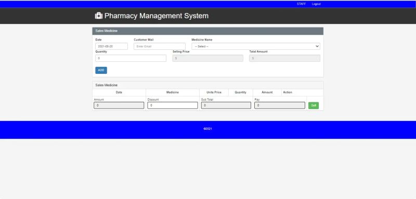Click the Unite Price column header
Image resolution: width=416 pixels, height=199 pixels.
point(214,92)
